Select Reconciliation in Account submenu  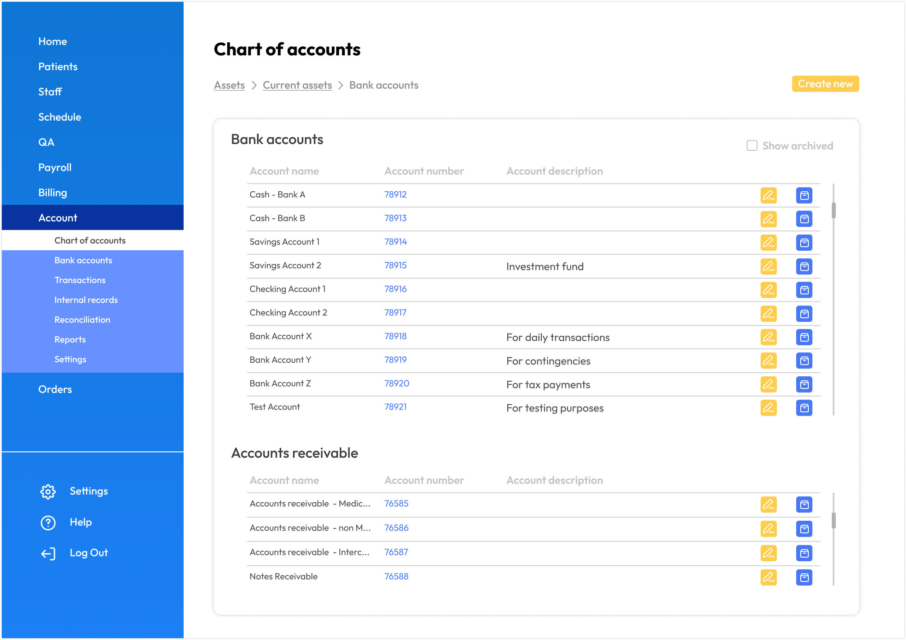coord(82,320)
